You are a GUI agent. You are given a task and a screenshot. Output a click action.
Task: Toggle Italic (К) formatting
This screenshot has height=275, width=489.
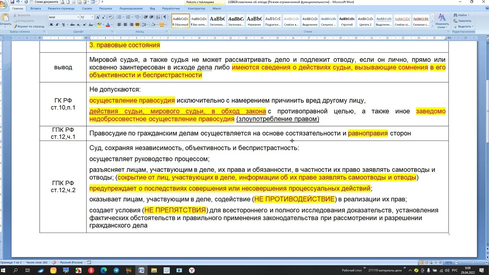pyautogui.click(x=57, y=24)
